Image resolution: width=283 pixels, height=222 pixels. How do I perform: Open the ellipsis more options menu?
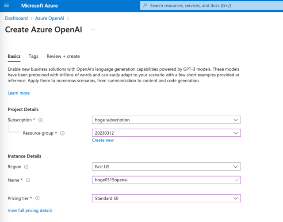(93, 30)
